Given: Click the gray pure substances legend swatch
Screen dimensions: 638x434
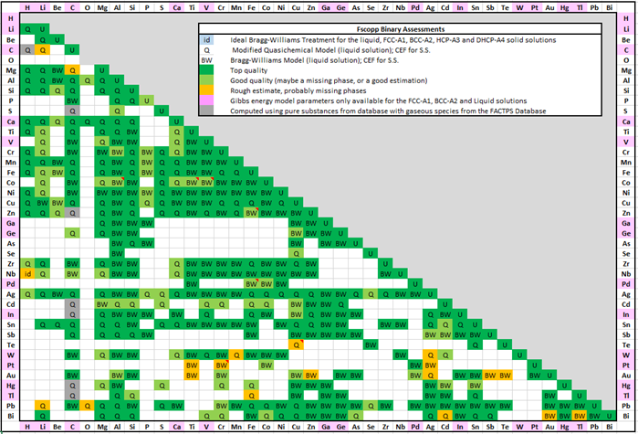Looking at the screenshot, I should 206,111.
